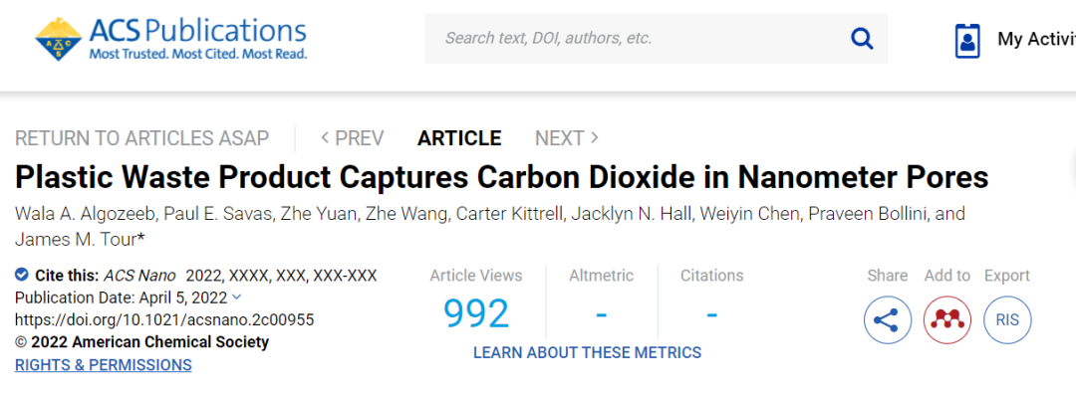Click in the search text field
This screenshot has height=398, width=1076.
tap(628, 39)
